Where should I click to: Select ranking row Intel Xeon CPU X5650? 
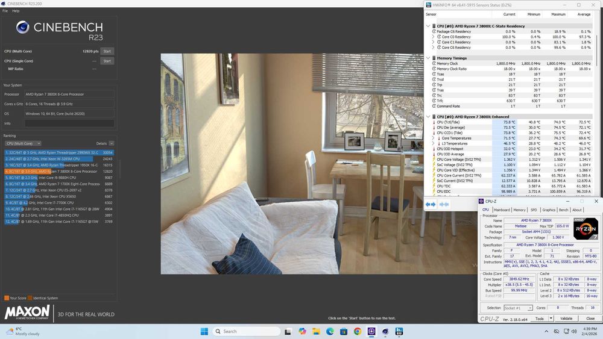[x=59, y=196]
